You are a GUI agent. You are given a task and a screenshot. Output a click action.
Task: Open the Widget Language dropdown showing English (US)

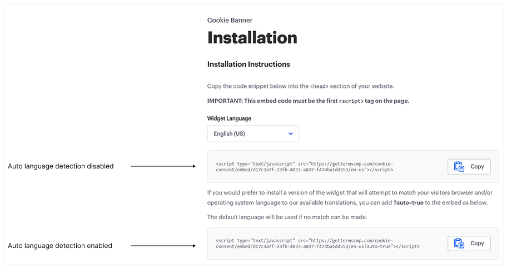click(253, 134)
